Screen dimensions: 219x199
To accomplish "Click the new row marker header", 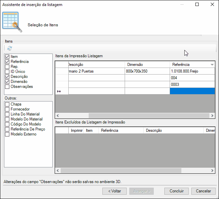I will [x=62, y=91].
